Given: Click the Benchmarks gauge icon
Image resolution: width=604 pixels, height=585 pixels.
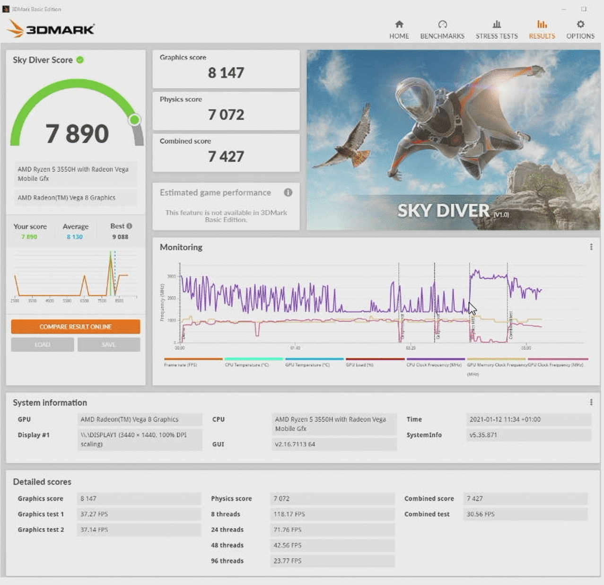Looking at the screenshot, I should (442, 24).
